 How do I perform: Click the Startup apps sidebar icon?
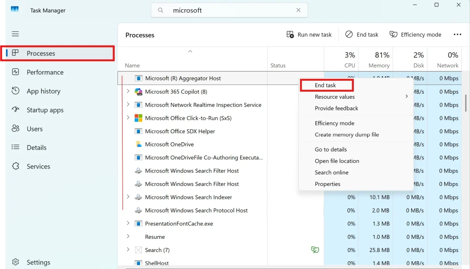14,110
